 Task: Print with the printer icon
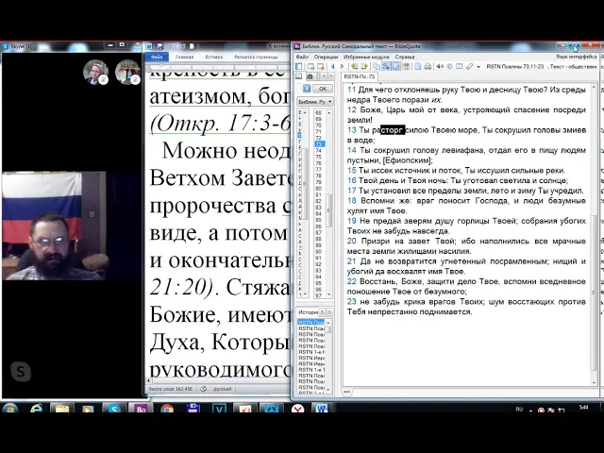pyautogui.click(x=428, y=67)
